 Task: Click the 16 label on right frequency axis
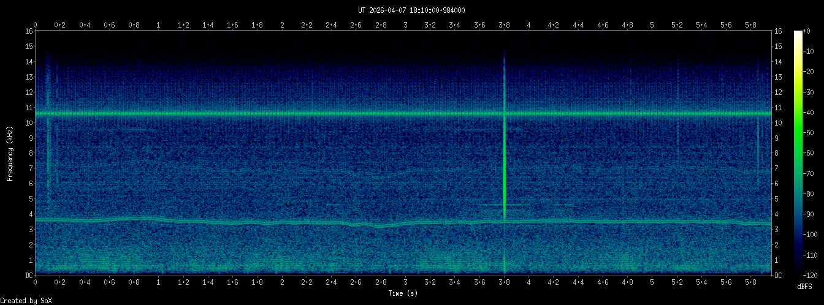[x=779, y=31]
